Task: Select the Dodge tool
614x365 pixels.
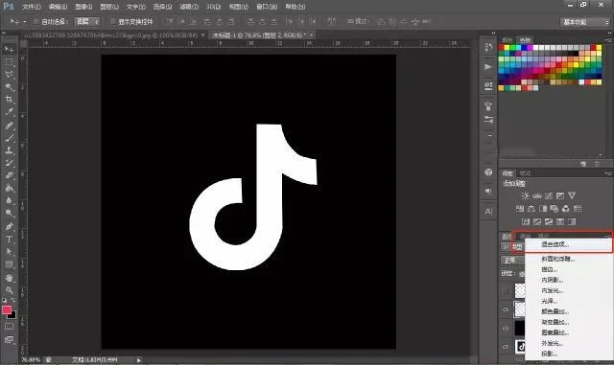Action: (x=9, y=213)
